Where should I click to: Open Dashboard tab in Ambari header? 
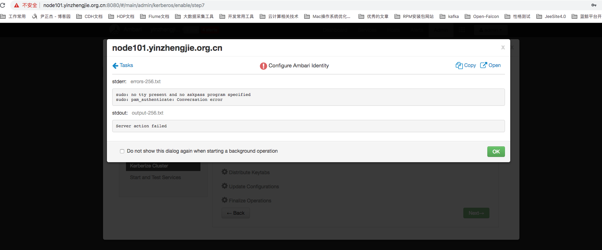tap(335, 30)
